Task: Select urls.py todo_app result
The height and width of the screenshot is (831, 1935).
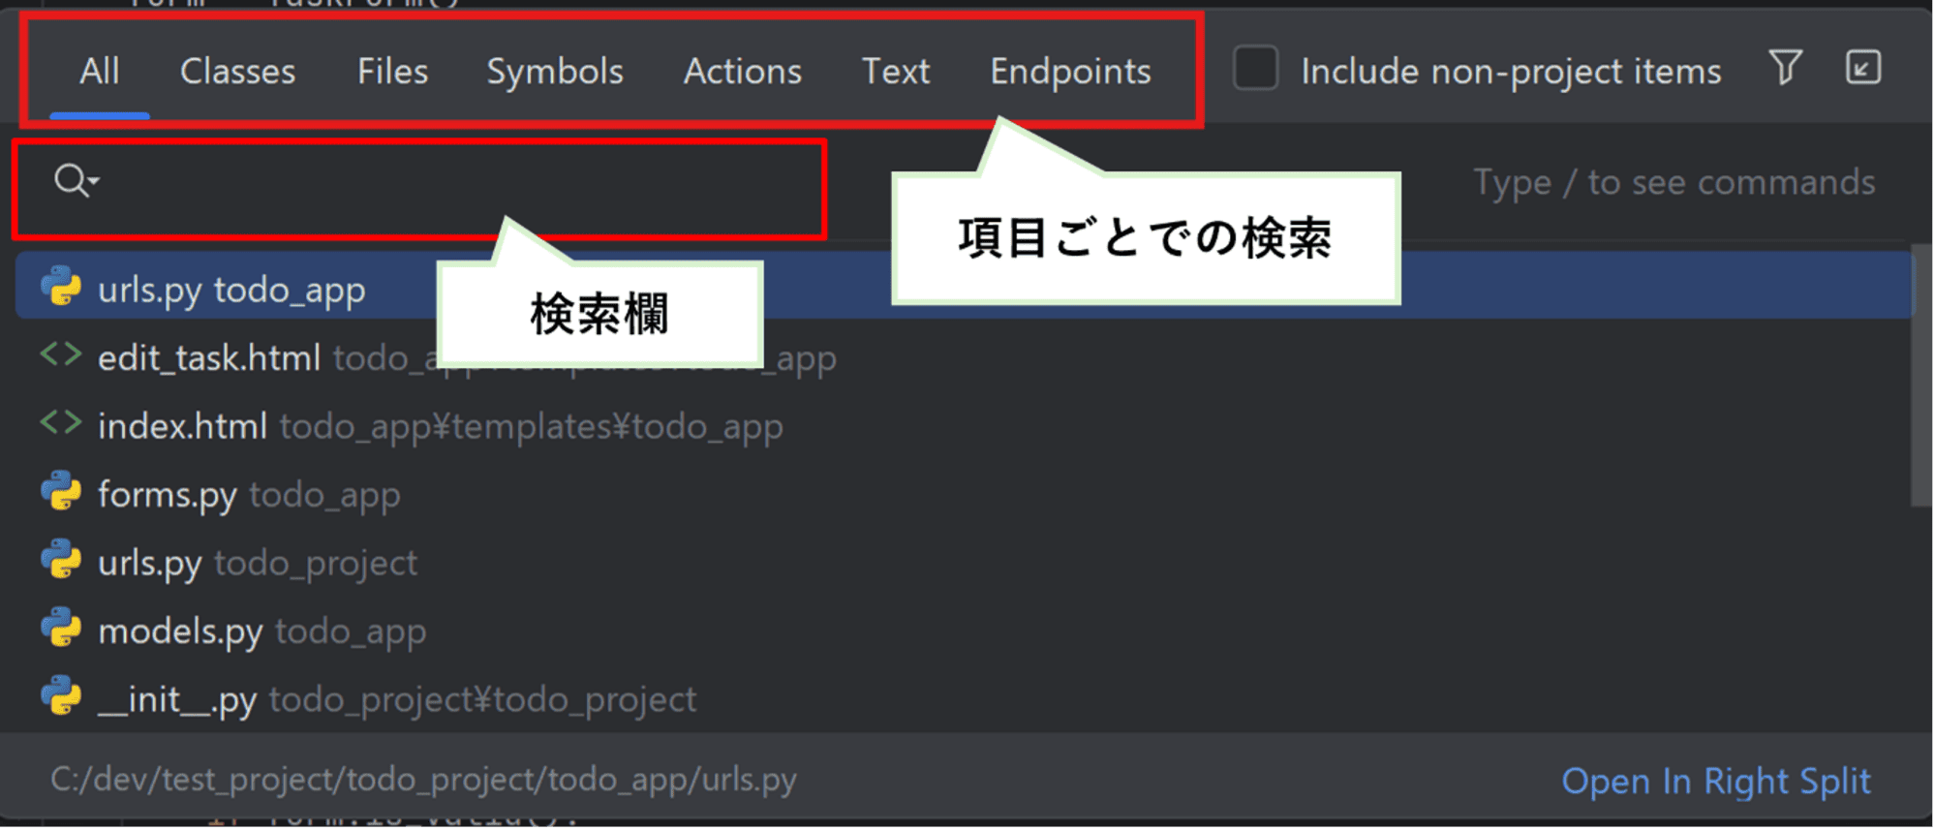Action: point(965,288)
